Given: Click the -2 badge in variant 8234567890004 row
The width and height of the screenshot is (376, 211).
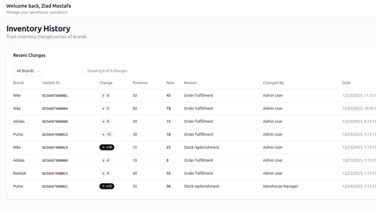Looking at the screenshot, I should (x=105, y=108).
